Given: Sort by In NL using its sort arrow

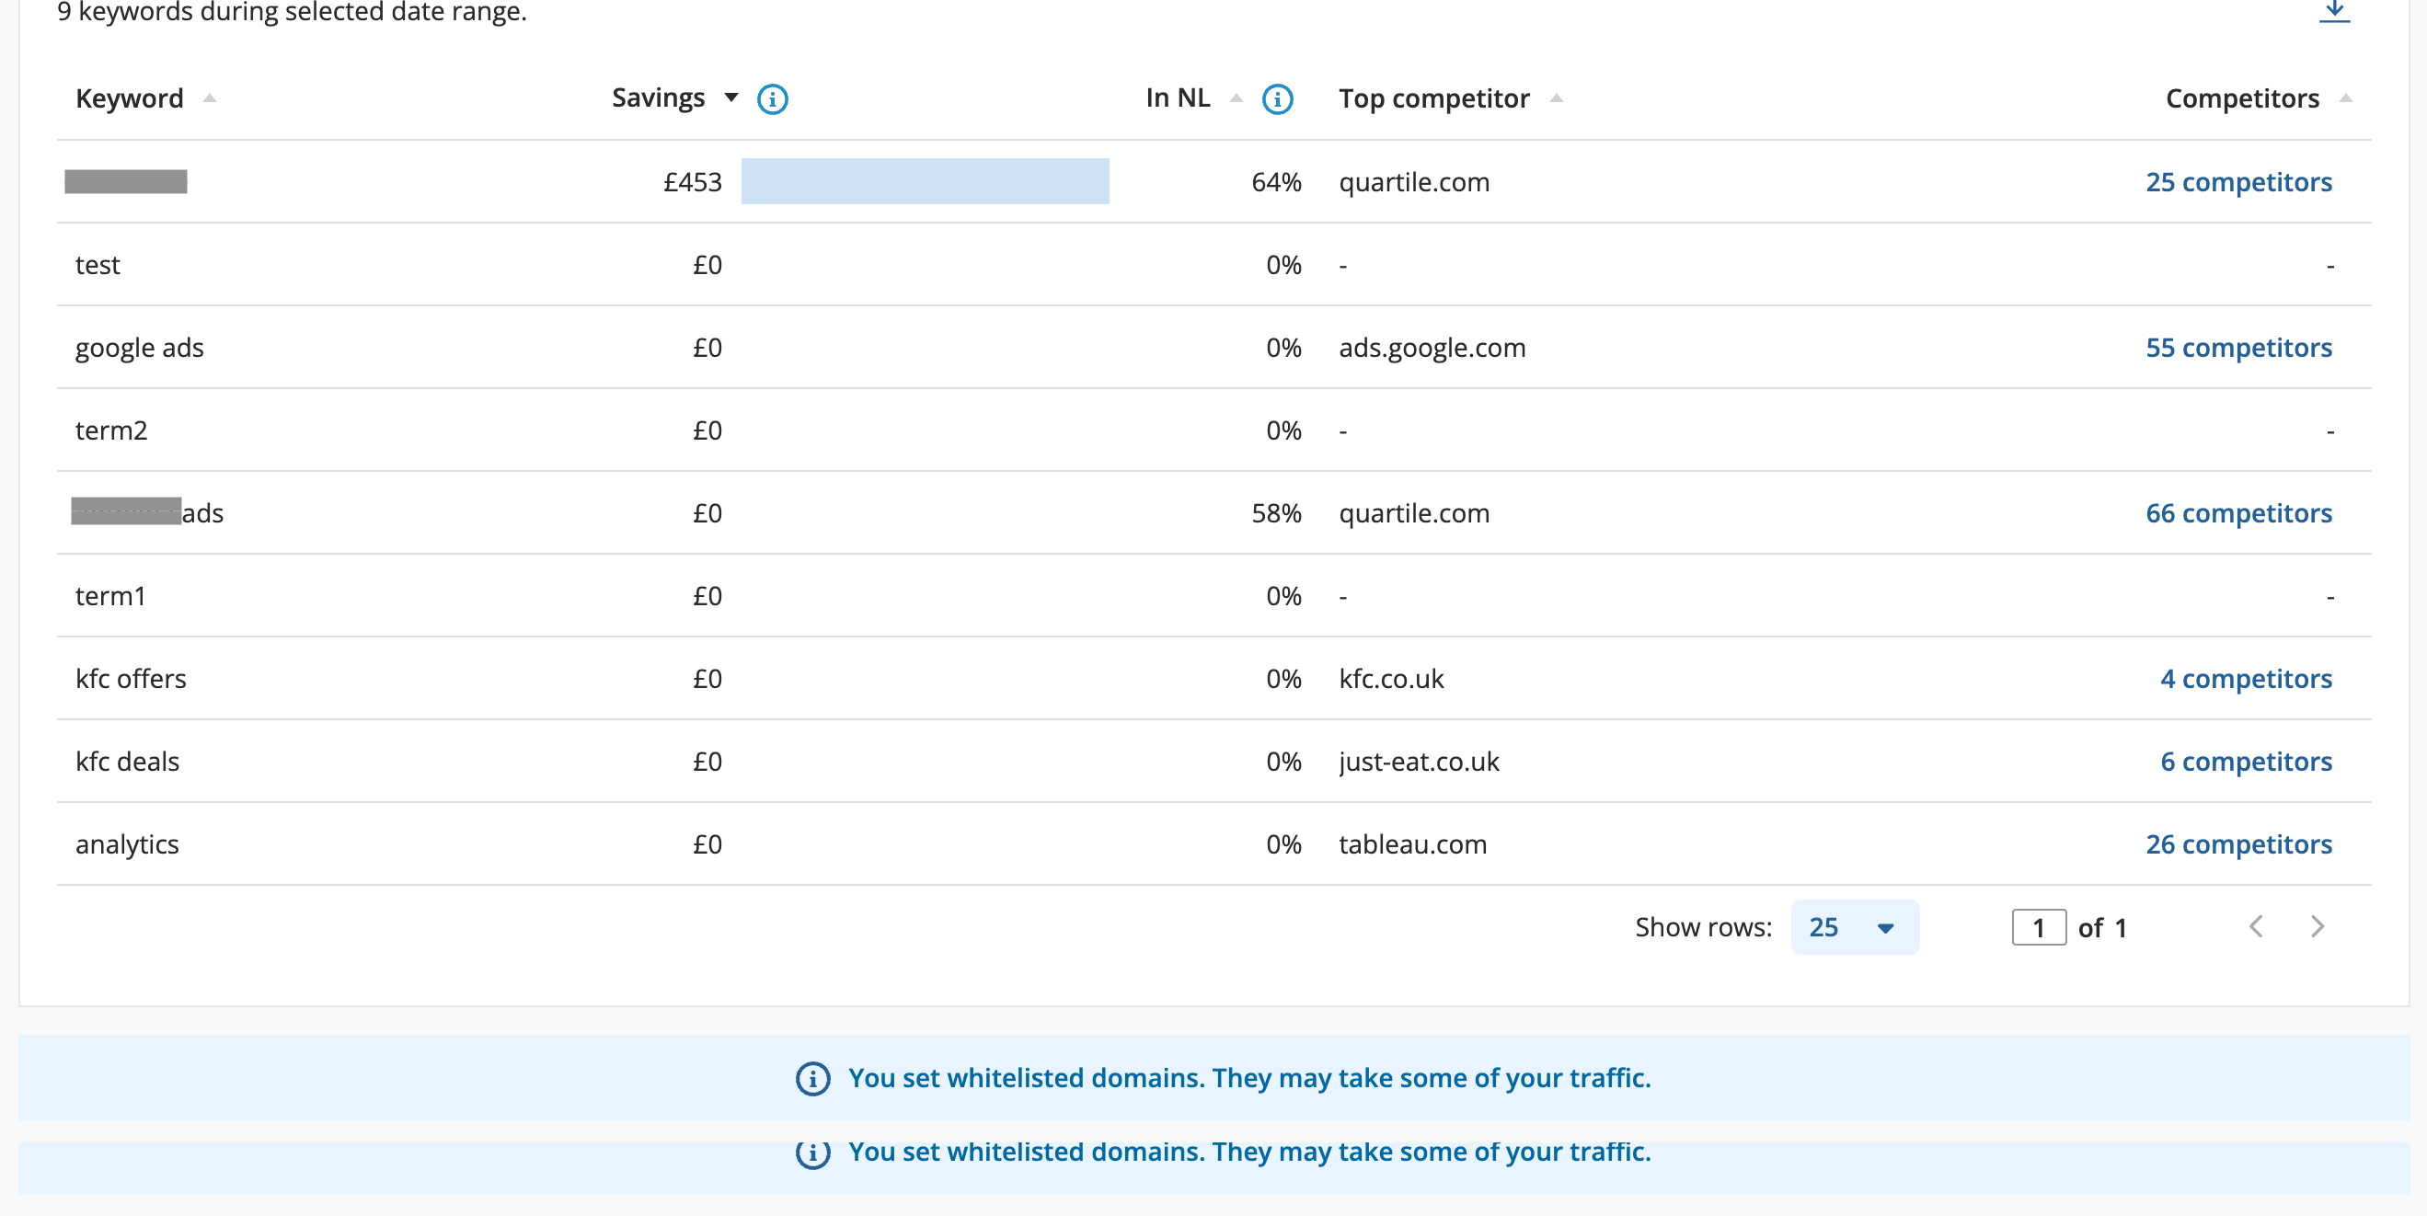Looking at the screenshot, I should [x=1237, y=98].
